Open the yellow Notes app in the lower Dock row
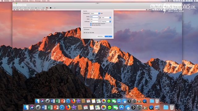Image resolution: width=198 pixels, height=111 pixels. [x=92, y=107]
